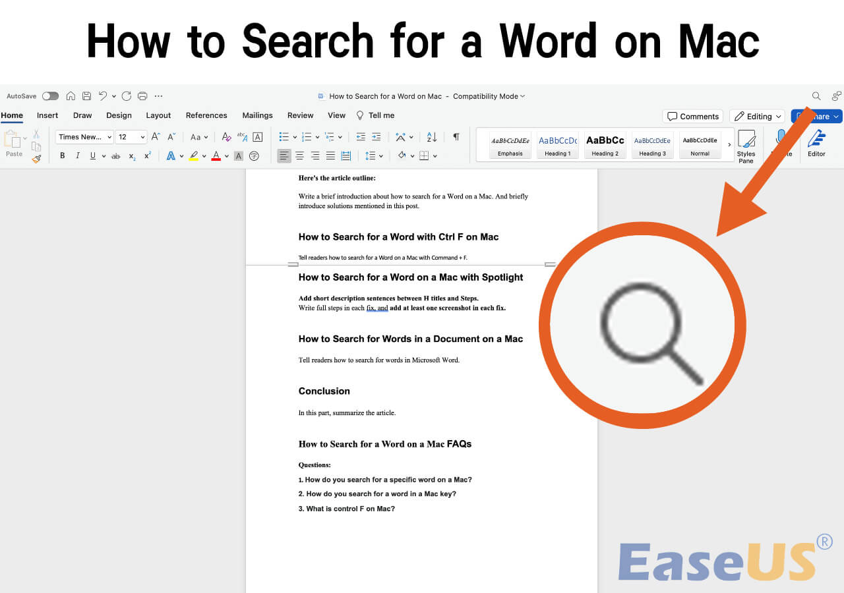The width and height of the screenshot is (844, 593).
Task: Toggle character shading
Action: pyautogui.click(x=238, y=156)
